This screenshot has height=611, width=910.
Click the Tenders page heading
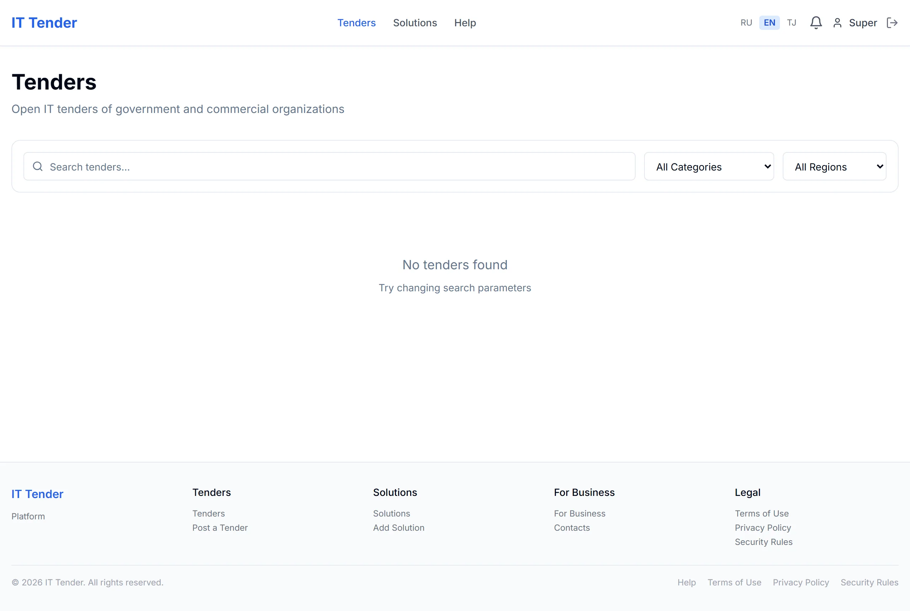tap(54, 82)
